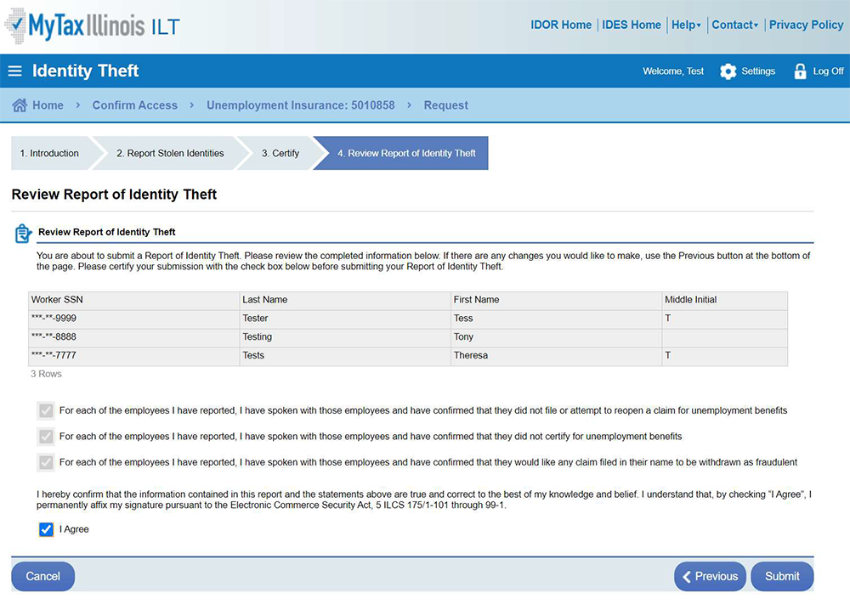850x610 pixels.
Task: Click the clipboard review section icon
Action: (x=23, y=234)
